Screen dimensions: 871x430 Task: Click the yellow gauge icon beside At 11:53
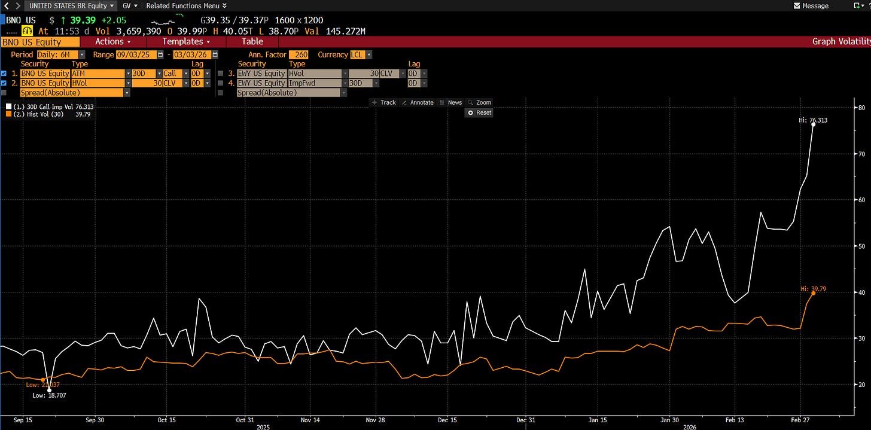tap(28, 31)
